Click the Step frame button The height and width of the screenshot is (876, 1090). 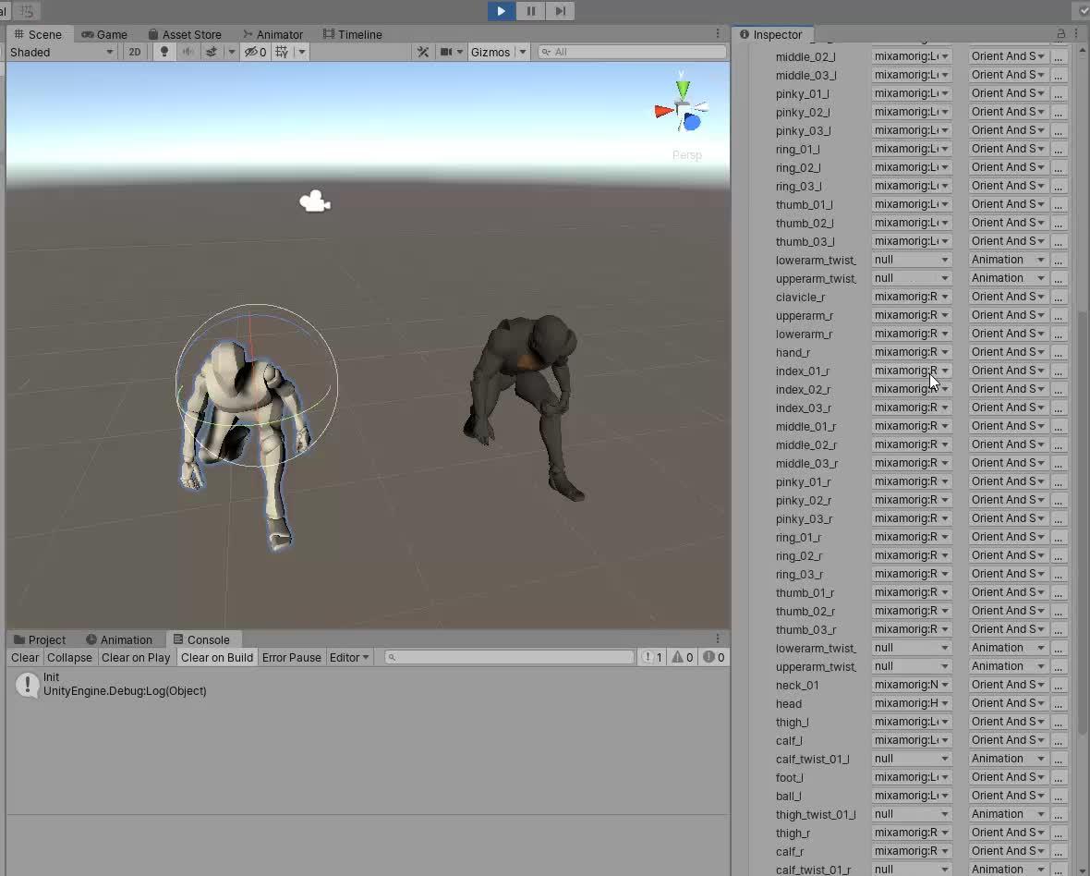560,10
